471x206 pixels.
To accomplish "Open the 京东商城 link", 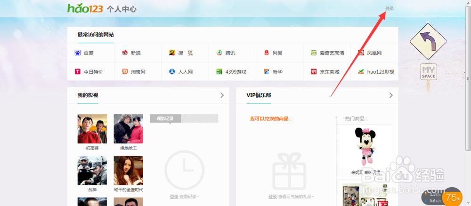I will [330, 72].
